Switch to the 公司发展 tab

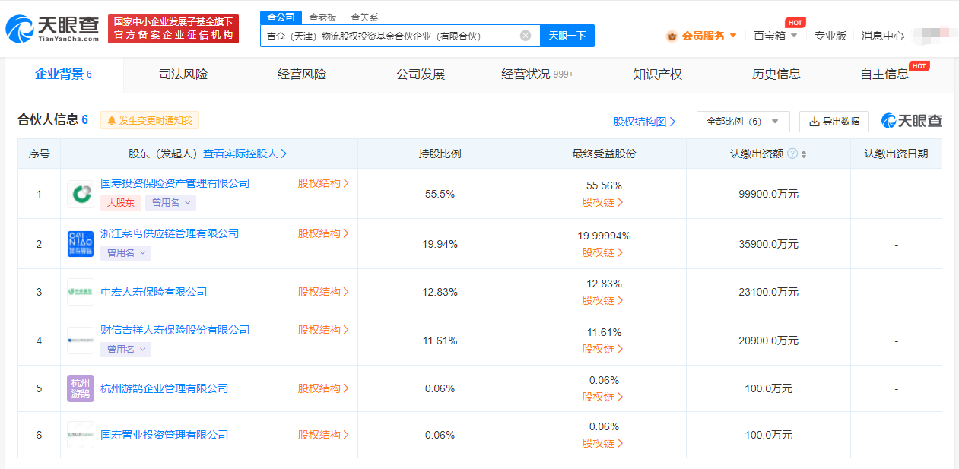pyautogui.click(x=421, y=74)
